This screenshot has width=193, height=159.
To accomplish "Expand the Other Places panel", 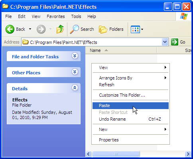I will coord(75,72).
